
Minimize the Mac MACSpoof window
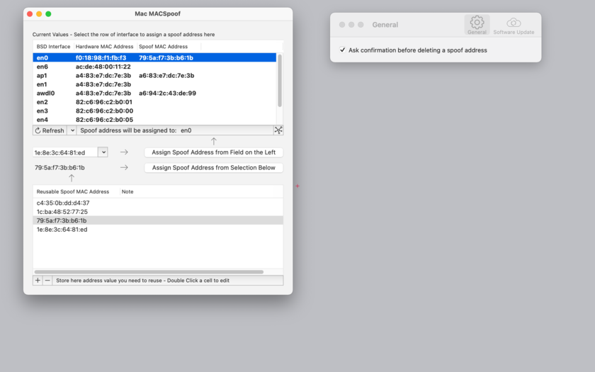coord(39,14)
